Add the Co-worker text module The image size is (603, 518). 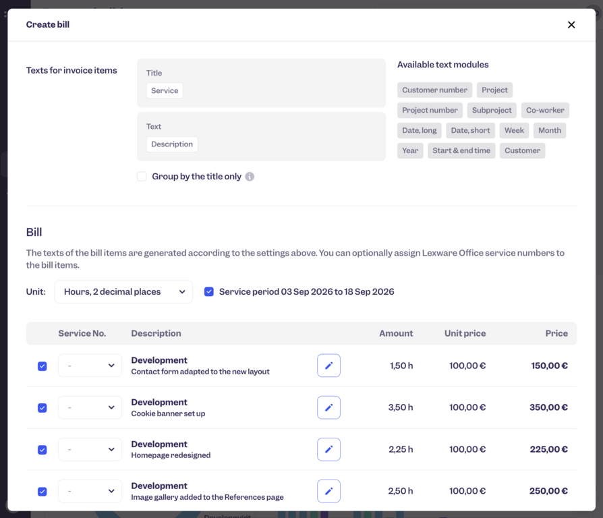pos(545,110)
